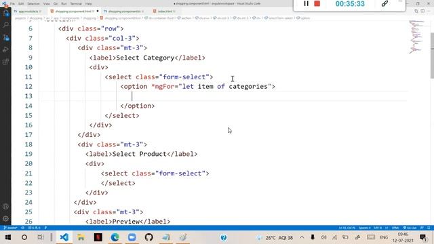Click the master branch in status bar
The height and width of the screenshot is (244, 434).
(11, 228)
